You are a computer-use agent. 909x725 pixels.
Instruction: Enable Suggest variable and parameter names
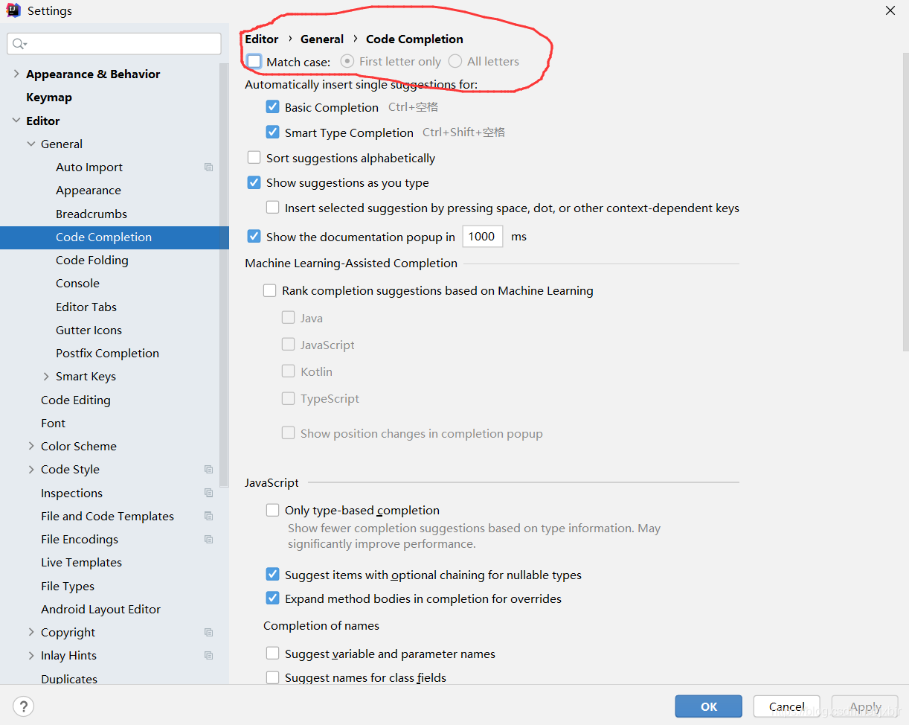click(x=272, y=654)
